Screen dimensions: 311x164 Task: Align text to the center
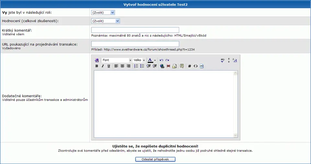click(x=122, y=66)
